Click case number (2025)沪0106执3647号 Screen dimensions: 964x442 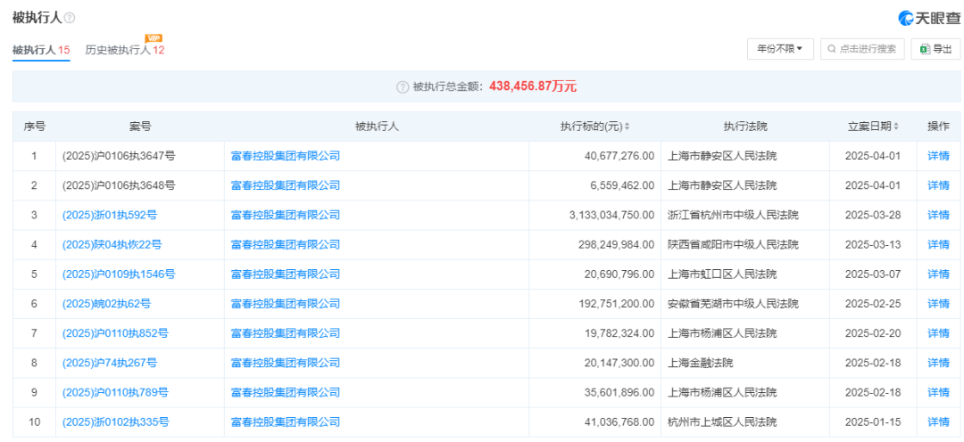pos(119,156)
